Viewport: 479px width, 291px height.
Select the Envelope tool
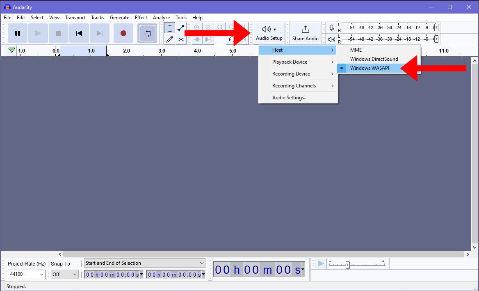pos(181,28)
